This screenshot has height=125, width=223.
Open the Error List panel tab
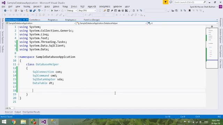tap(9, 112)
